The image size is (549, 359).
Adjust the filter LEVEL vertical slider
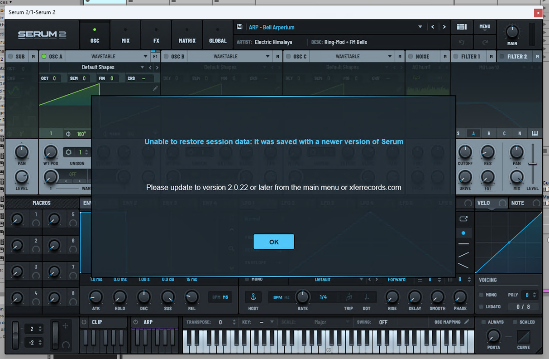533,164
